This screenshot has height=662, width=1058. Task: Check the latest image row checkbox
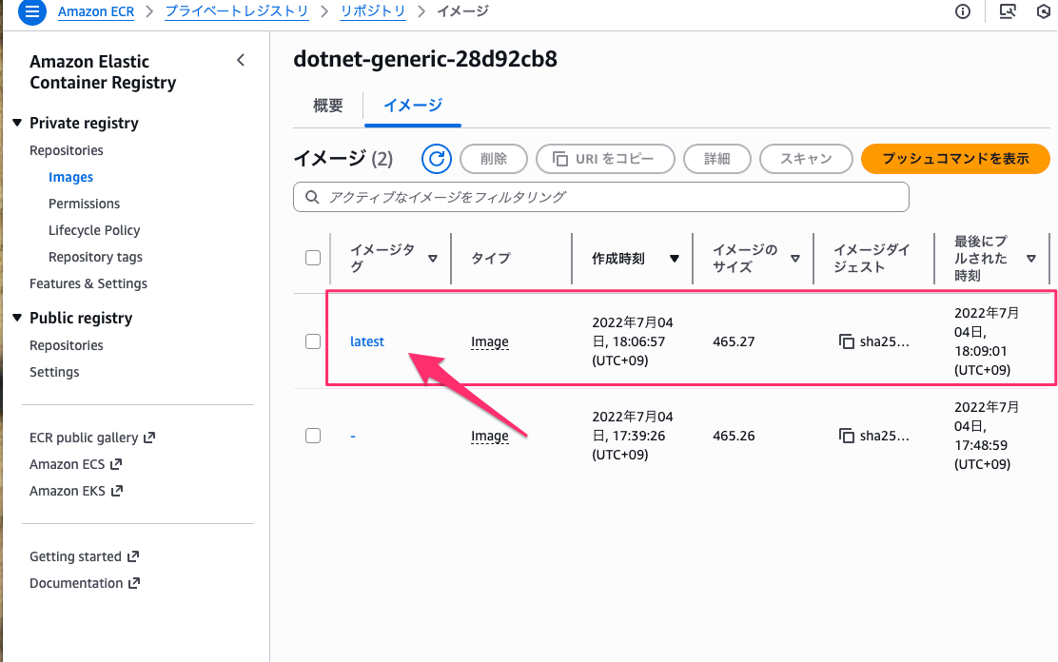pyautogui.click(x=313, y=341)
